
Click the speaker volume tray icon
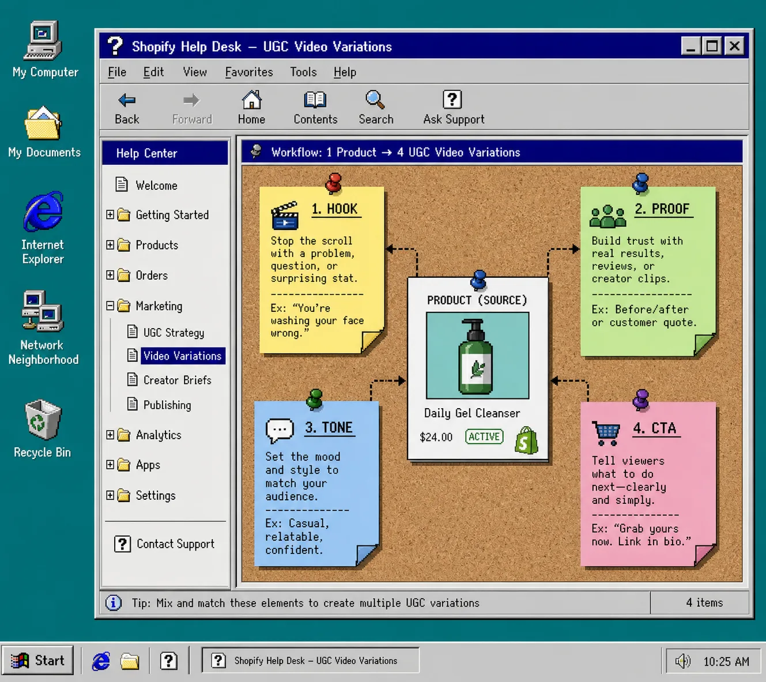coord(682,661)
